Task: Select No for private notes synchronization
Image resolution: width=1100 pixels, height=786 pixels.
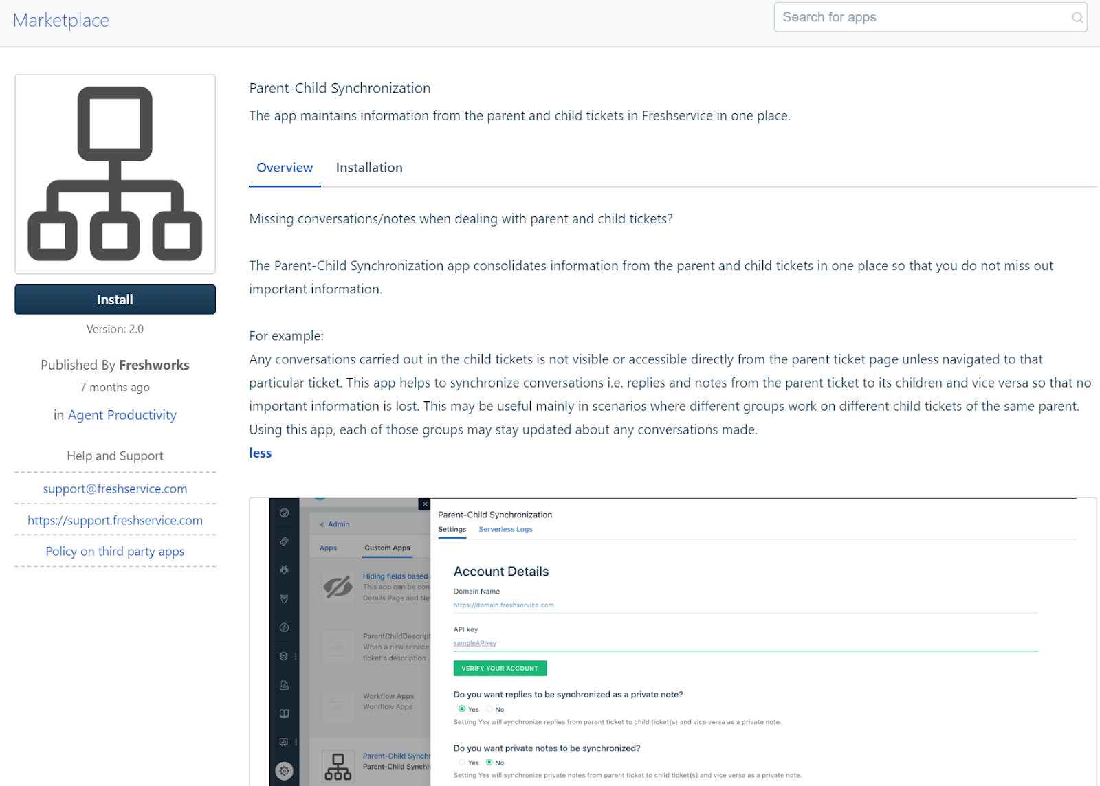Action: point(489,762)
